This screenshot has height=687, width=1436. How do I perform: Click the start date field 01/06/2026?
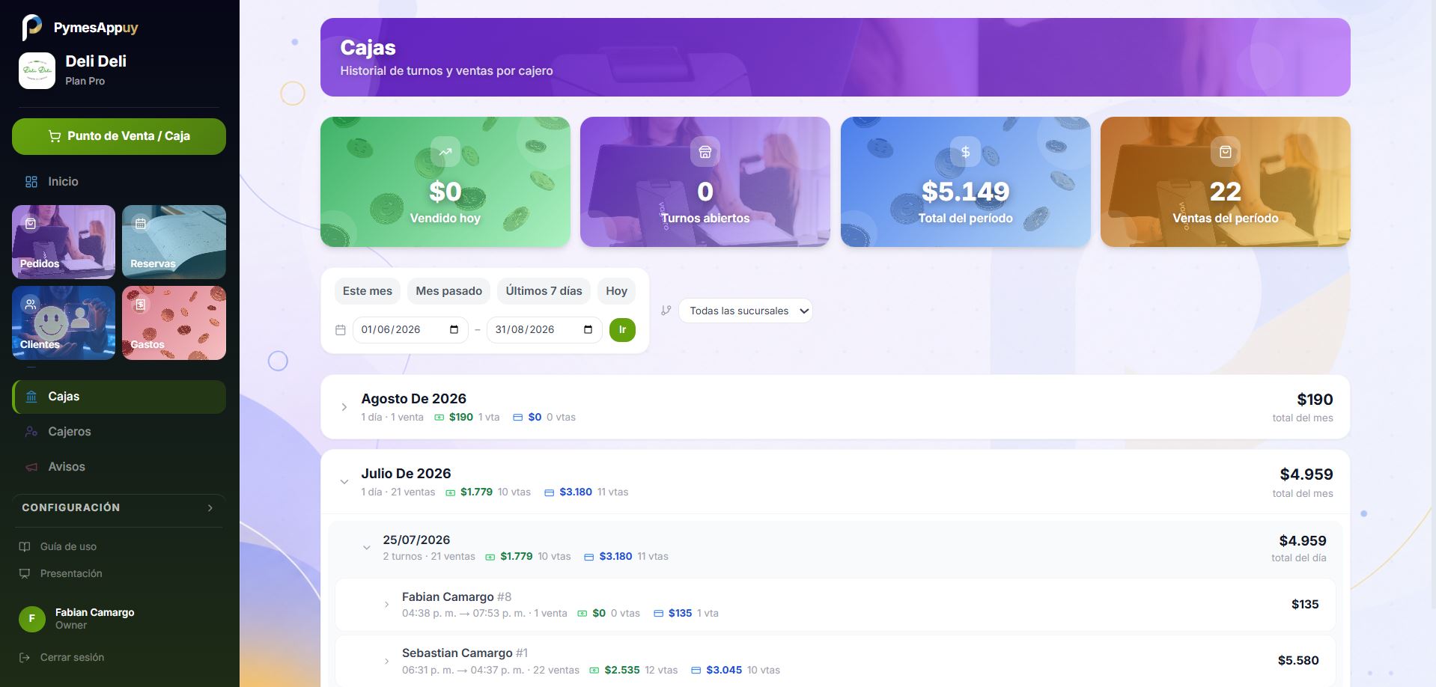pos(410,330)
